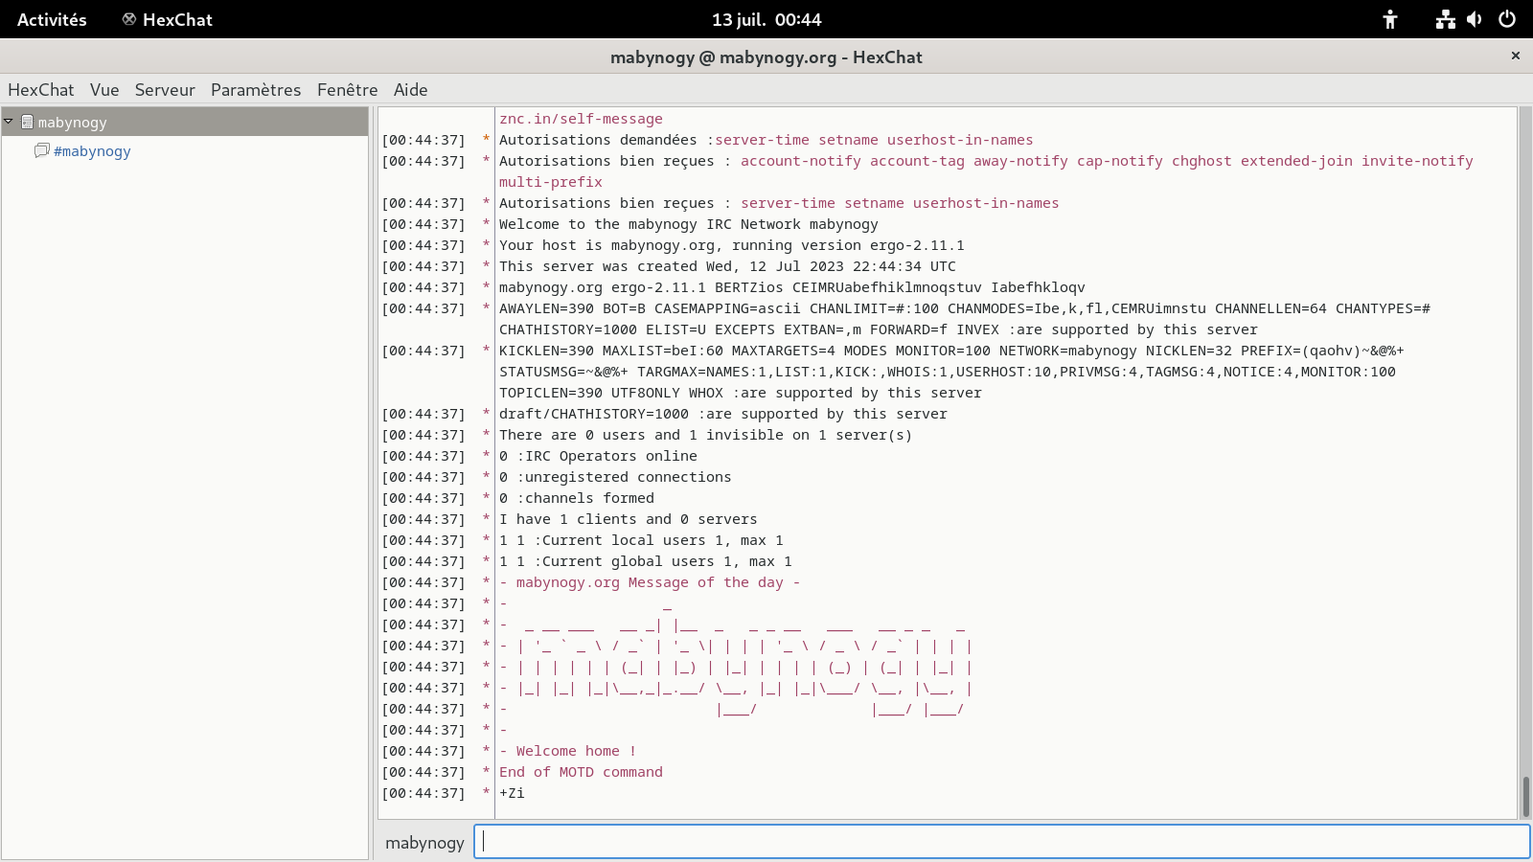1533x862 pixels.
Task: Open the Vue menu
Action: (x=104, y=90)
